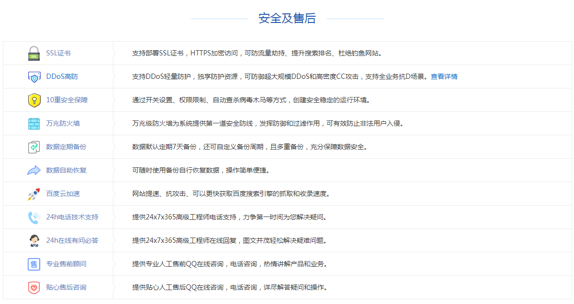Click the 数据自助恢复 arrow icon
The image size is (574, 304).
[x=34, y=170]
